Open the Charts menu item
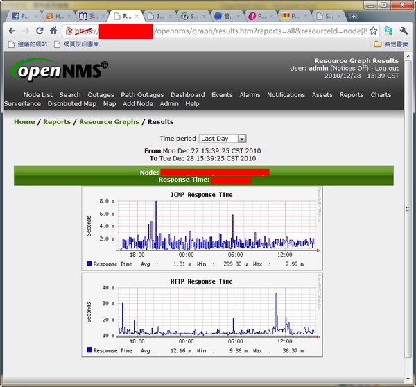The image size is (416, 387). [381, 95]
